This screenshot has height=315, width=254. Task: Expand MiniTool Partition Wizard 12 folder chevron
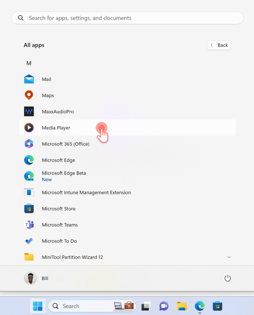coord(229,257)
